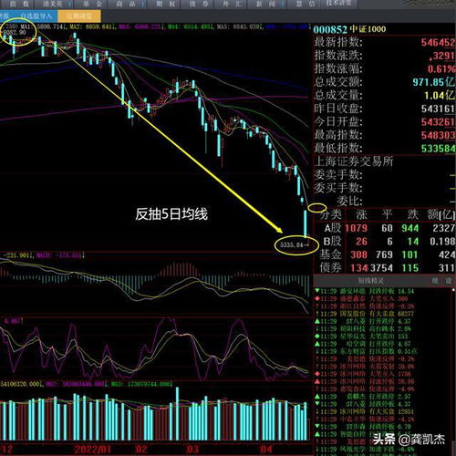This screenshot has height=456, width=456.
Task: Click the 2022/01 date marker on time axis
Action: [92, 450]
